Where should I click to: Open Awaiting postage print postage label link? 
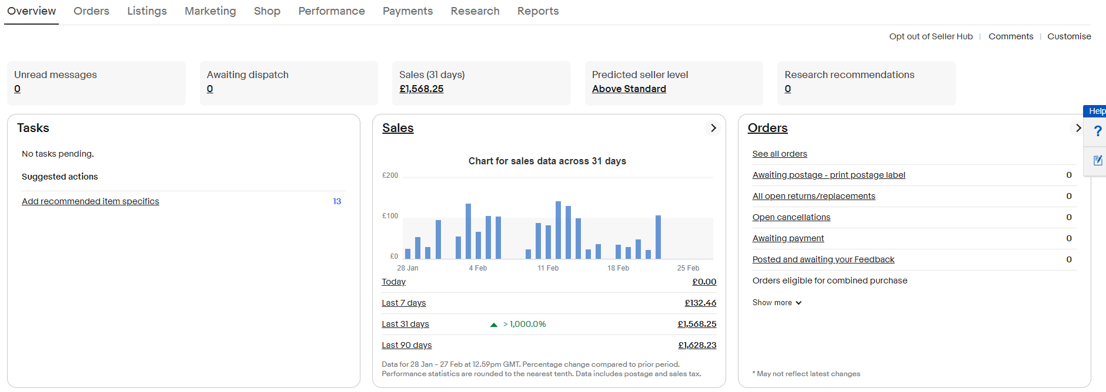[x=828, y=175]
